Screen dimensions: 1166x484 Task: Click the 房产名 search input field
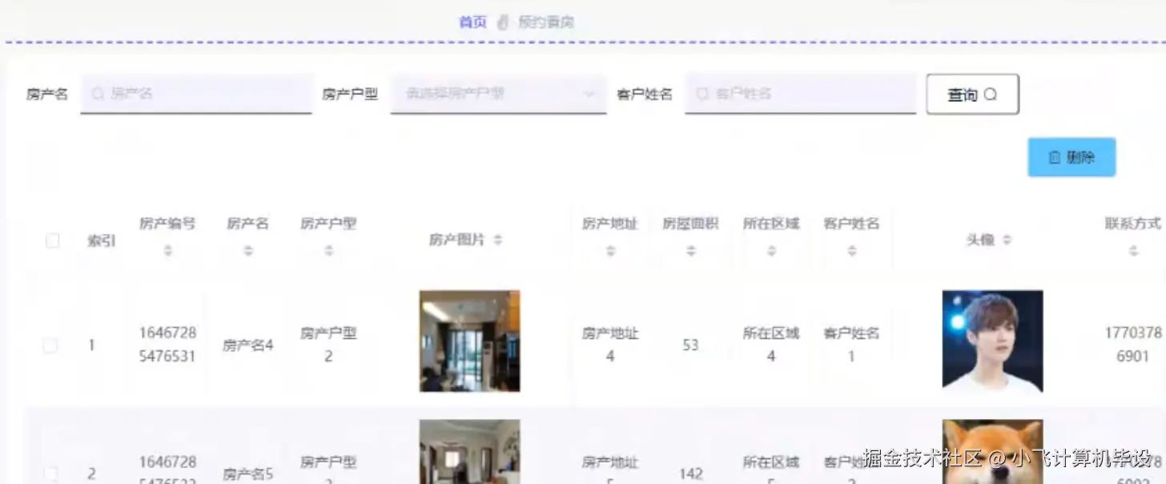(x=196, y=94)
